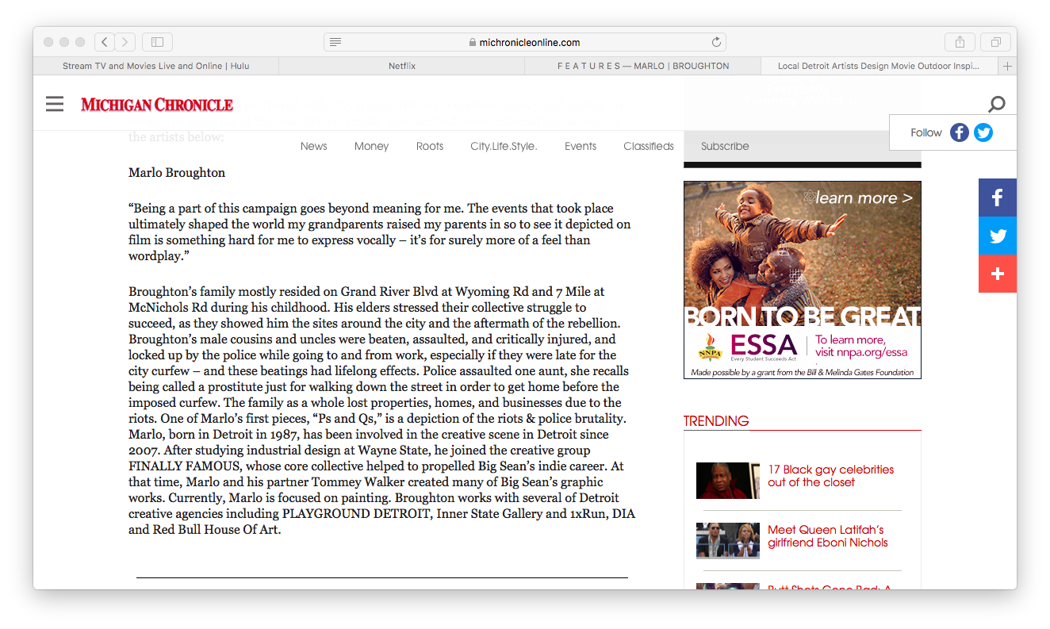Open Meet Queen Latifah's girlfriend article
Image resolution: width=1050 pixels, height=629 pixels.
coord(827,536)
